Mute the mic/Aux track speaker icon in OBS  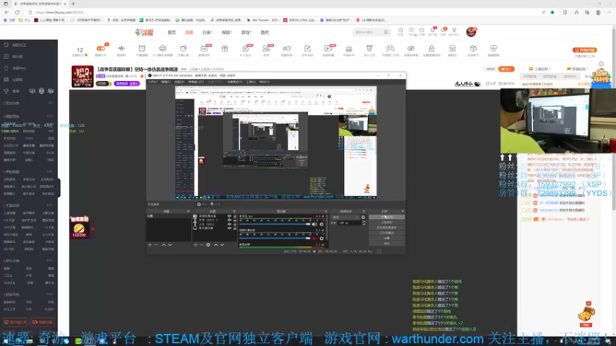pyautogui.click(x=314, y=225)
